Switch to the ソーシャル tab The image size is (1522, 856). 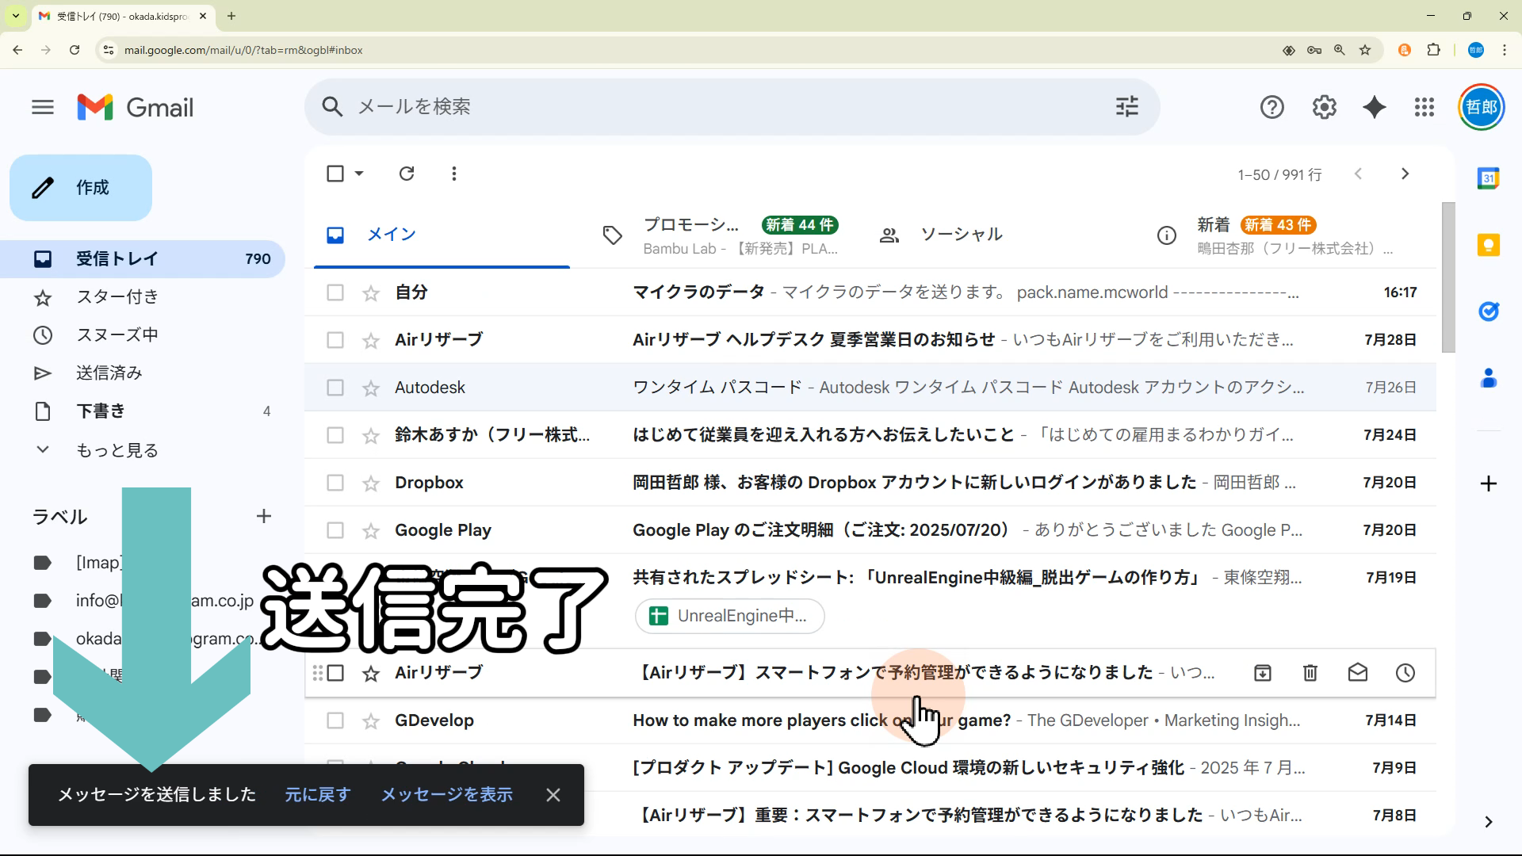(961, 235)
